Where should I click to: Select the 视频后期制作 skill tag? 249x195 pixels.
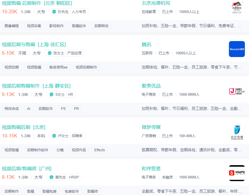[x=86, y=67]
